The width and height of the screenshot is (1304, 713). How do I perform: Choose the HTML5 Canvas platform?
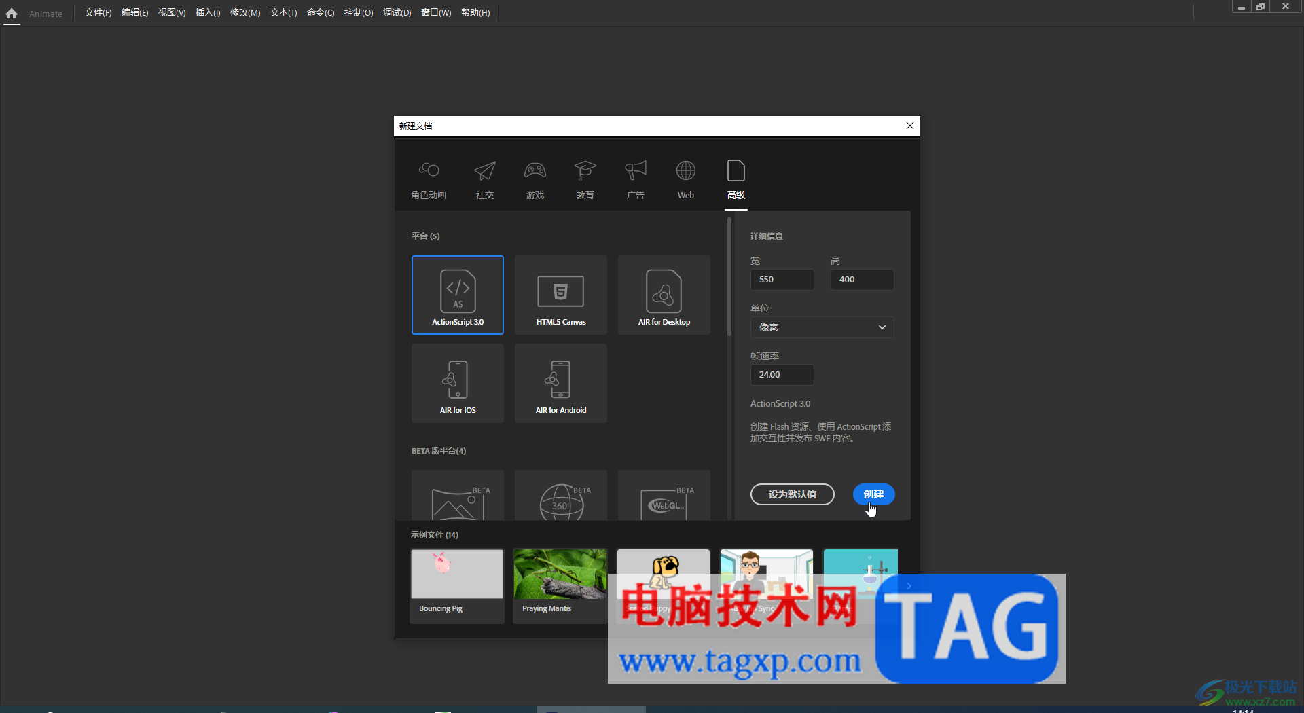pyautogui.click(x=561, y=295)
